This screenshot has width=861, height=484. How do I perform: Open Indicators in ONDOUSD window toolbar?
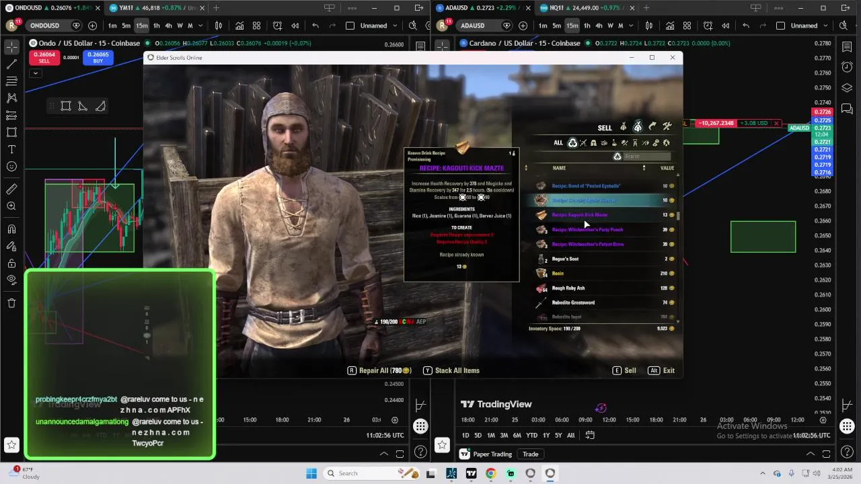(x=239, y=26)
